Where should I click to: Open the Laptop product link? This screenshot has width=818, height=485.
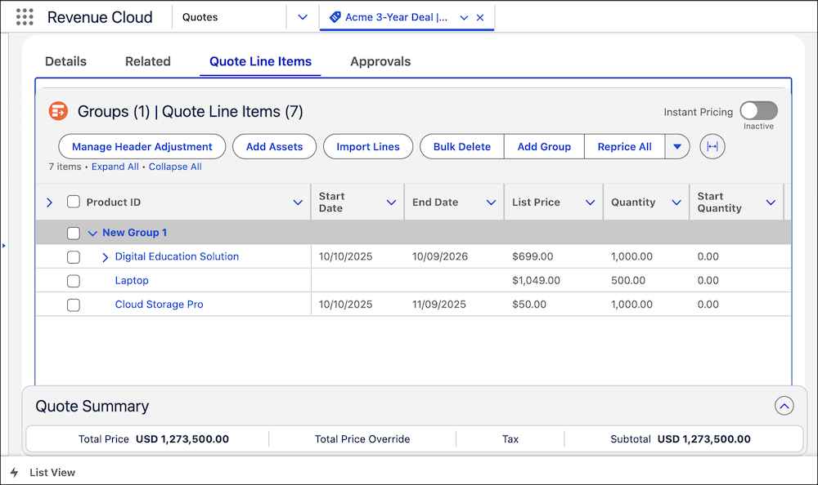click(132, 281)
